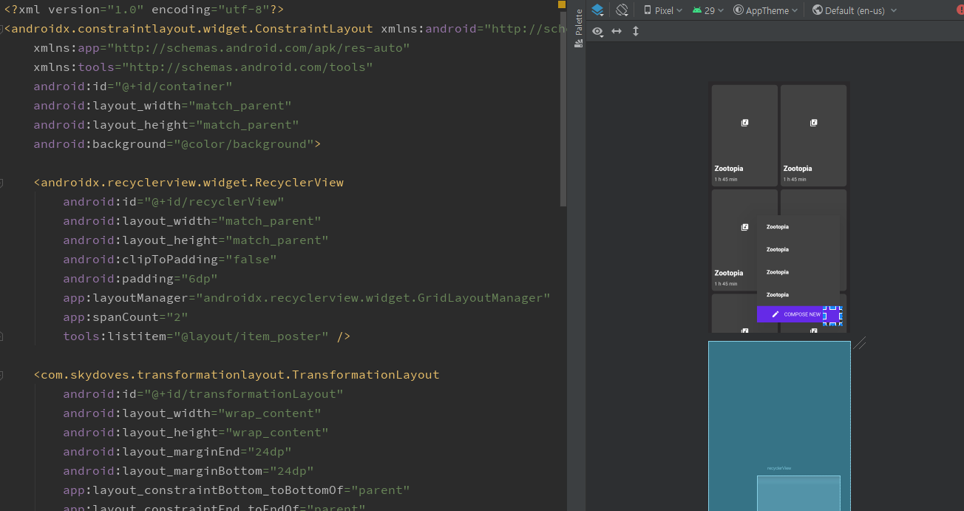Click the xml version declaration line
Image resolution: width=964 pixels, height=511 pixels.
[144, 10]
